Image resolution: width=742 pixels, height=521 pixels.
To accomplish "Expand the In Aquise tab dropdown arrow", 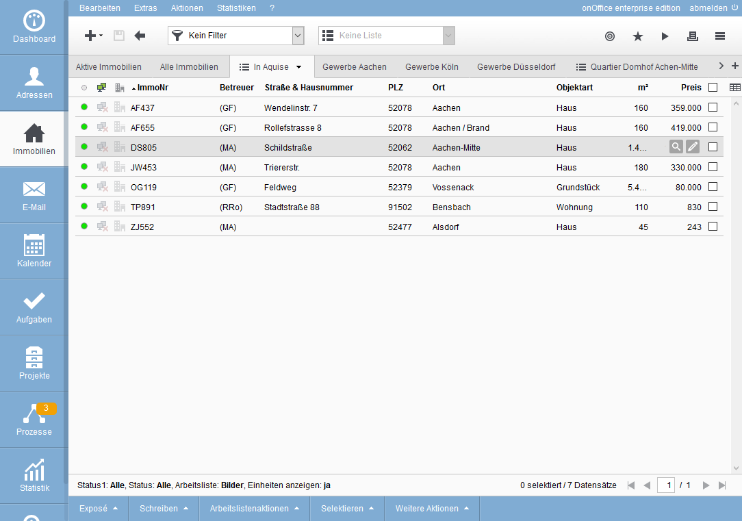I will point(299,66).
